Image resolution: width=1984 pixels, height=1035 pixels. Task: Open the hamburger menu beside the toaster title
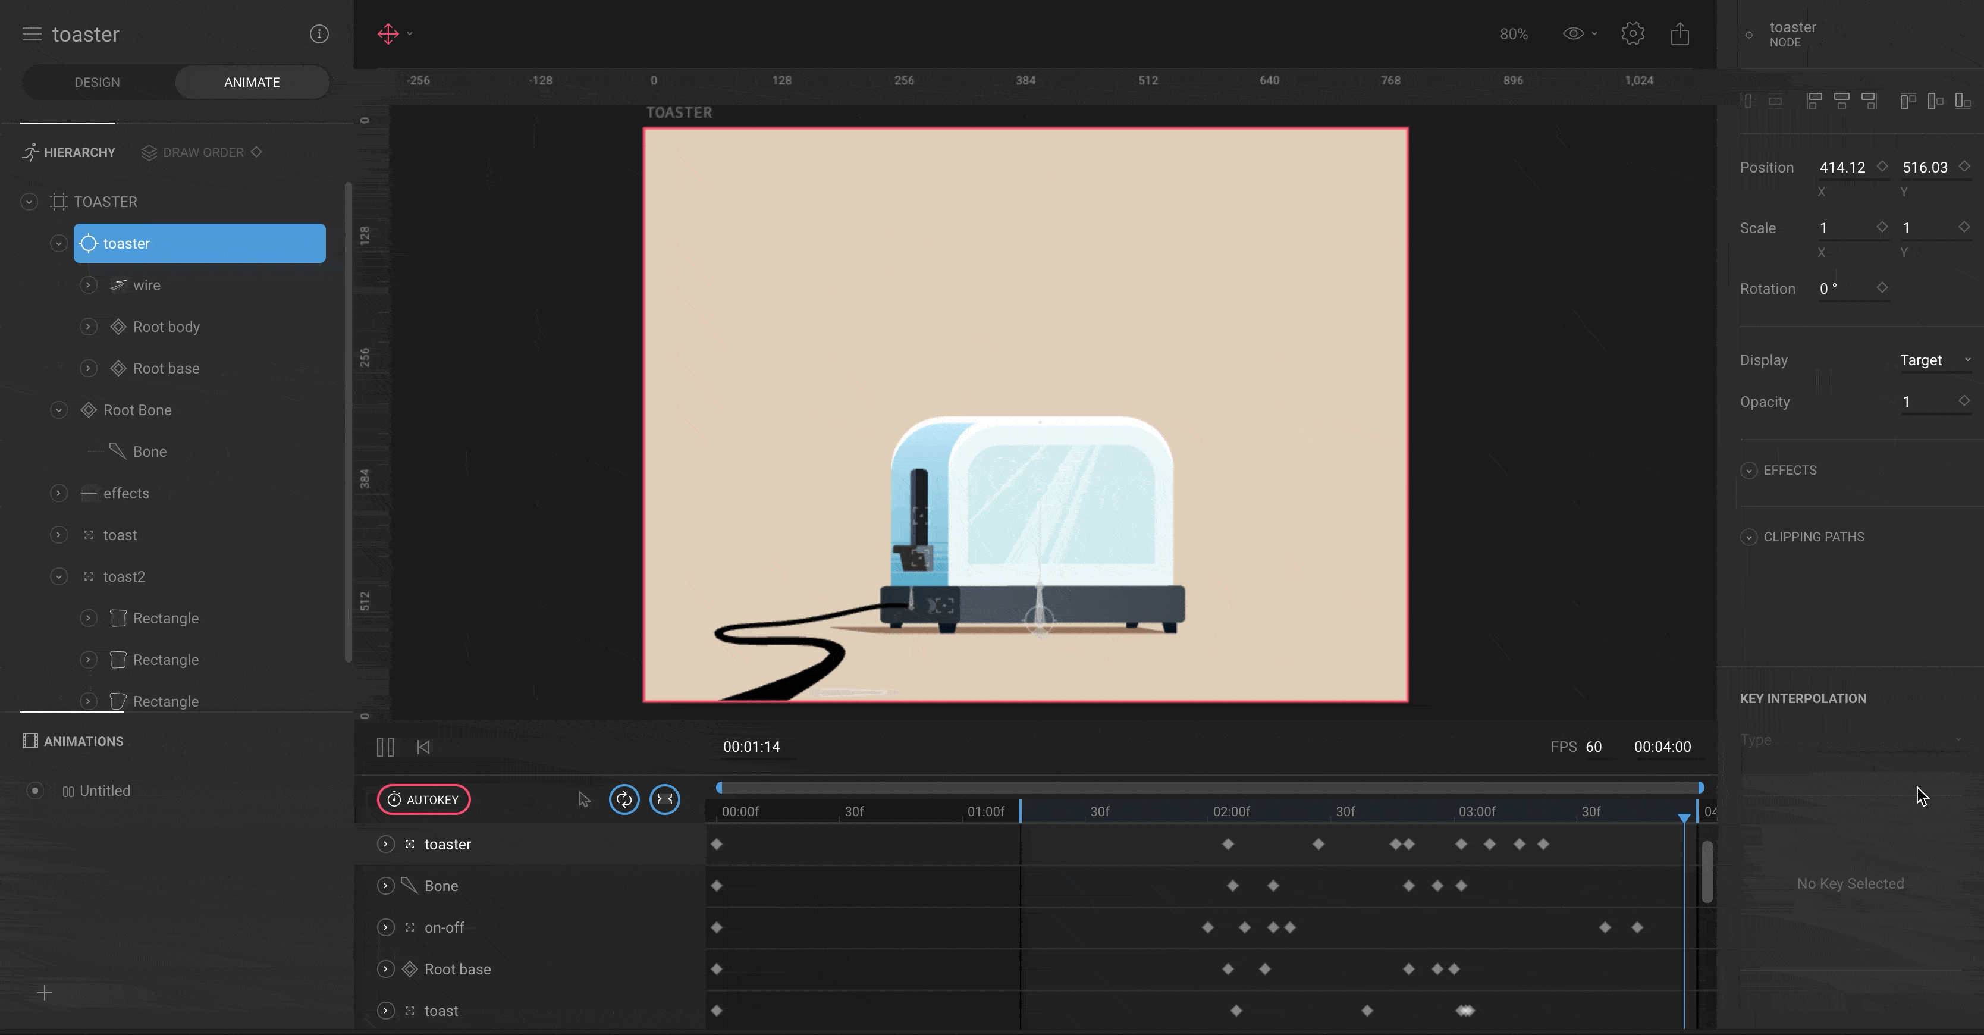point(32,34)
